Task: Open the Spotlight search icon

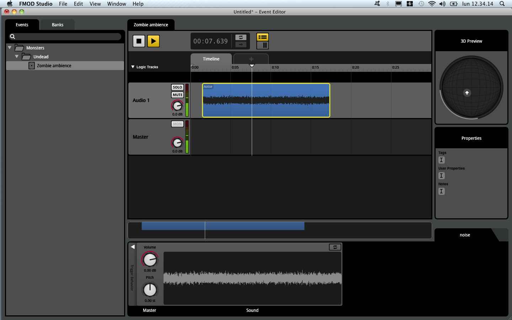Action: 502,4
